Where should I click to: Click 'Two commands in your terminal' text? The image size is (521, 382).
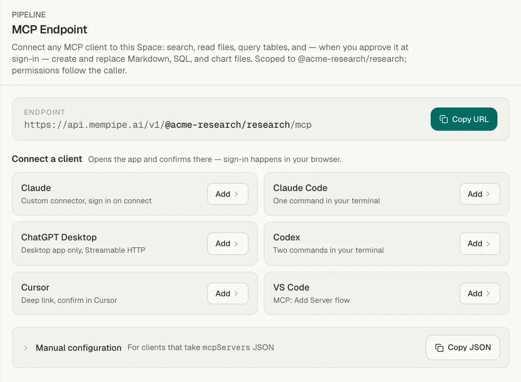(328, 250)
